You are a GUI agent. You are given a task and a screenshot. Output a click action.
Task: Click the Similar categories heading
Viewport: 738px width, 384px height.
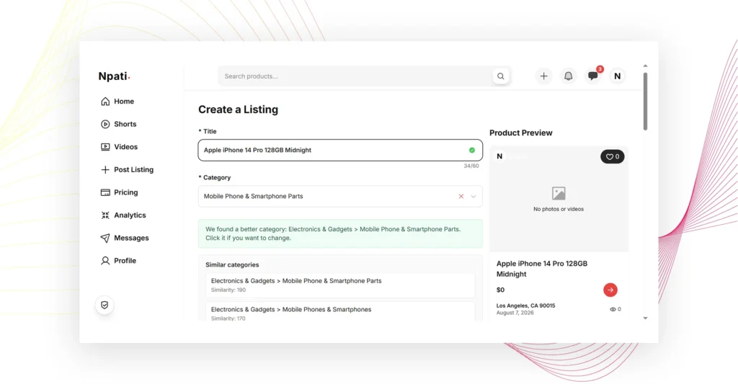(x=232, y=265)
